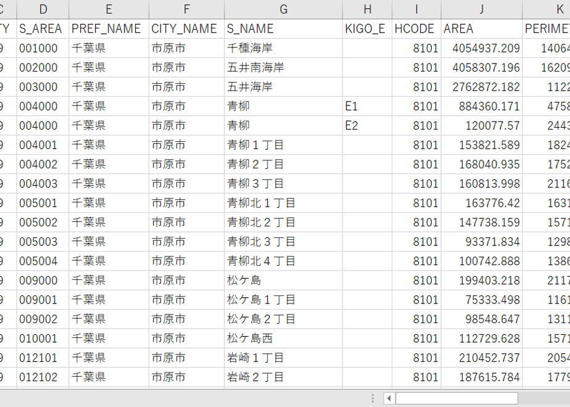This screenshot has height=407, width=570.
Task: Select column J header
Action: coord(482,9)
